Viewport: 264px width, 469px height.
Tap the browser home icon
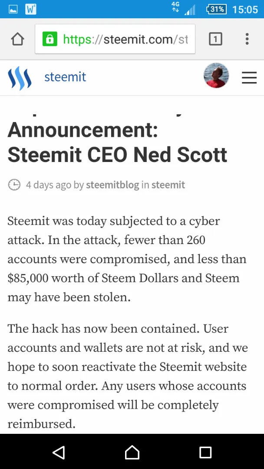[x=17, y=39]
